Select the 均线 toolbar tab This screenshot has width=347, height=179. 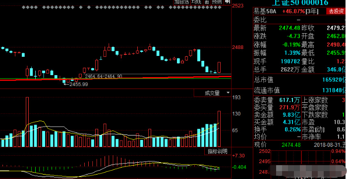(196, 2)
